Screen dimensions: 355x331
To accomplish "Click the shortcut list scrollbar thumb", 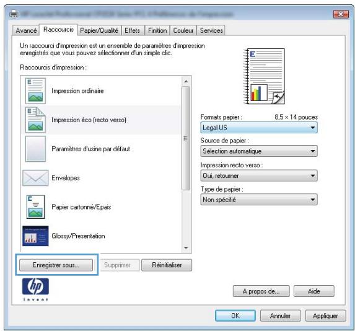I will [186, 138].
